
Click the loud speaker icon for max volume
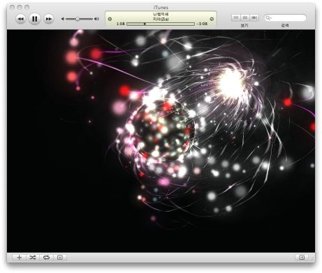click(96, 19)
